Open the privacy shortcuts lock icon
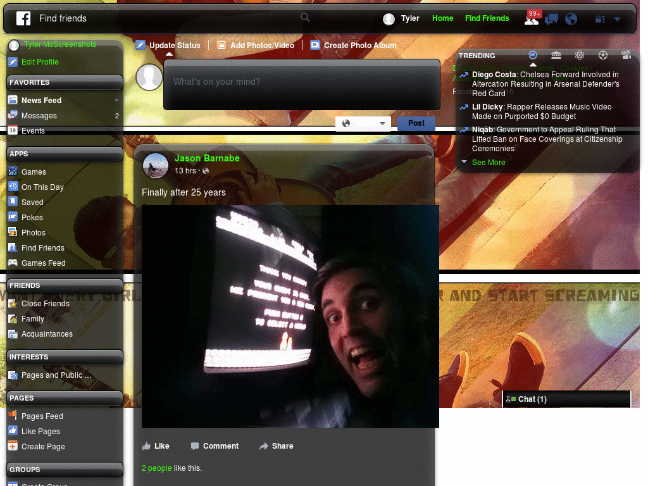The height and width of the screenshot is (486, 648). (x=600, y=19)
